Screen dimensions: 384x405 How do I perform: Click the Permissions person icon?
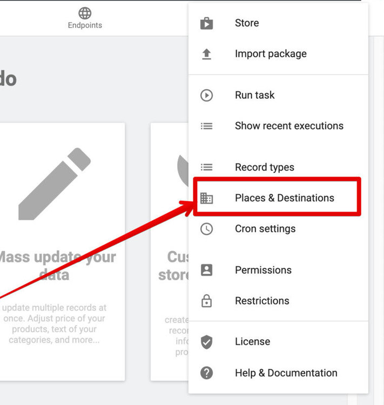pos(206,270)
